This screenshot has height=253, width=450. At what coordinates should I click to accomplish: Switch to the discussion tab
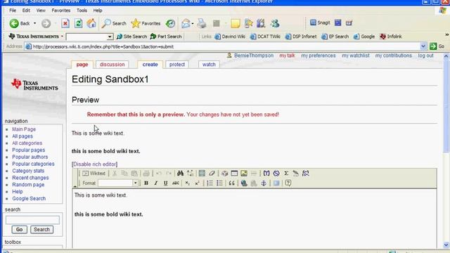point(112,65)
